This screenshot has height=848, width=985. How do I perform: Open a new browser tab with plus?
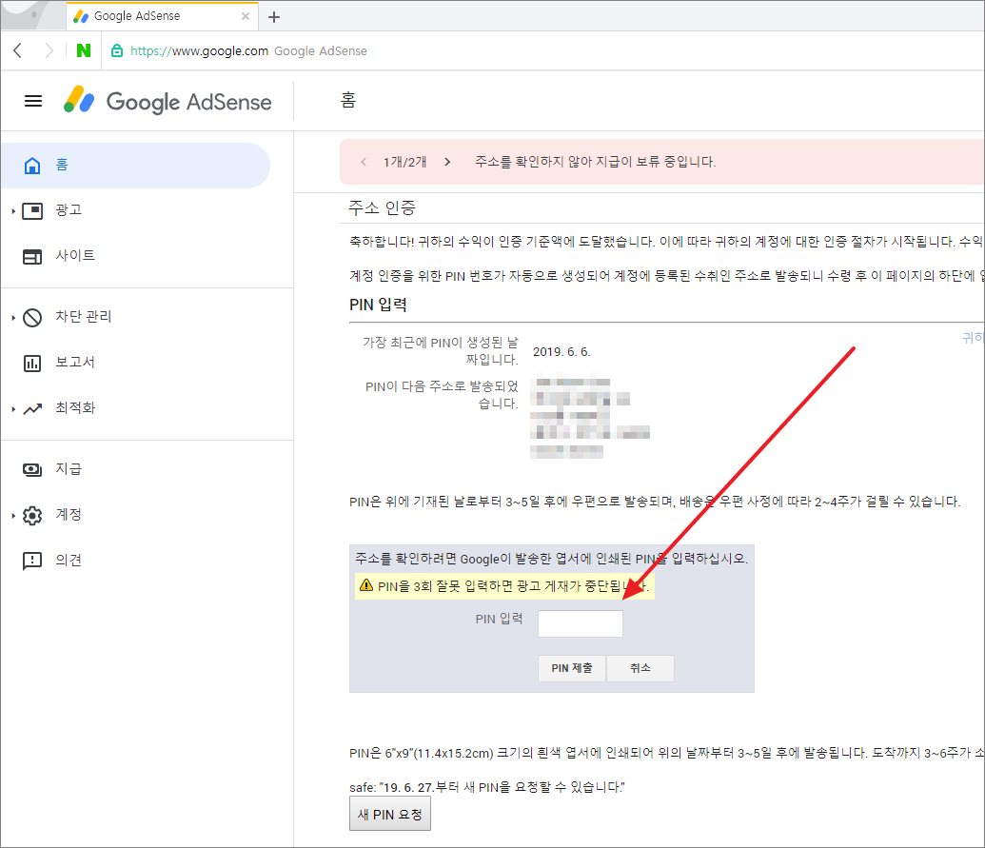[274, 17]
